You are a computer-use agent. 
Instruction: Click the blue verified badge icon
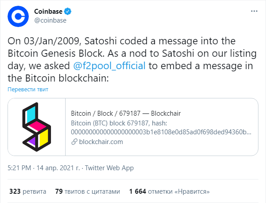[68, 12]
